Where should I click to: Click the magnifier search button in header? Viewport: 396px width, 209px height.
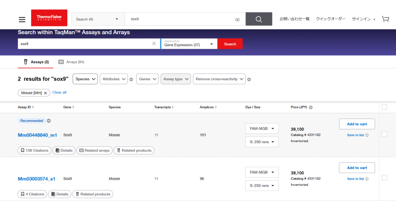[259, 19]
